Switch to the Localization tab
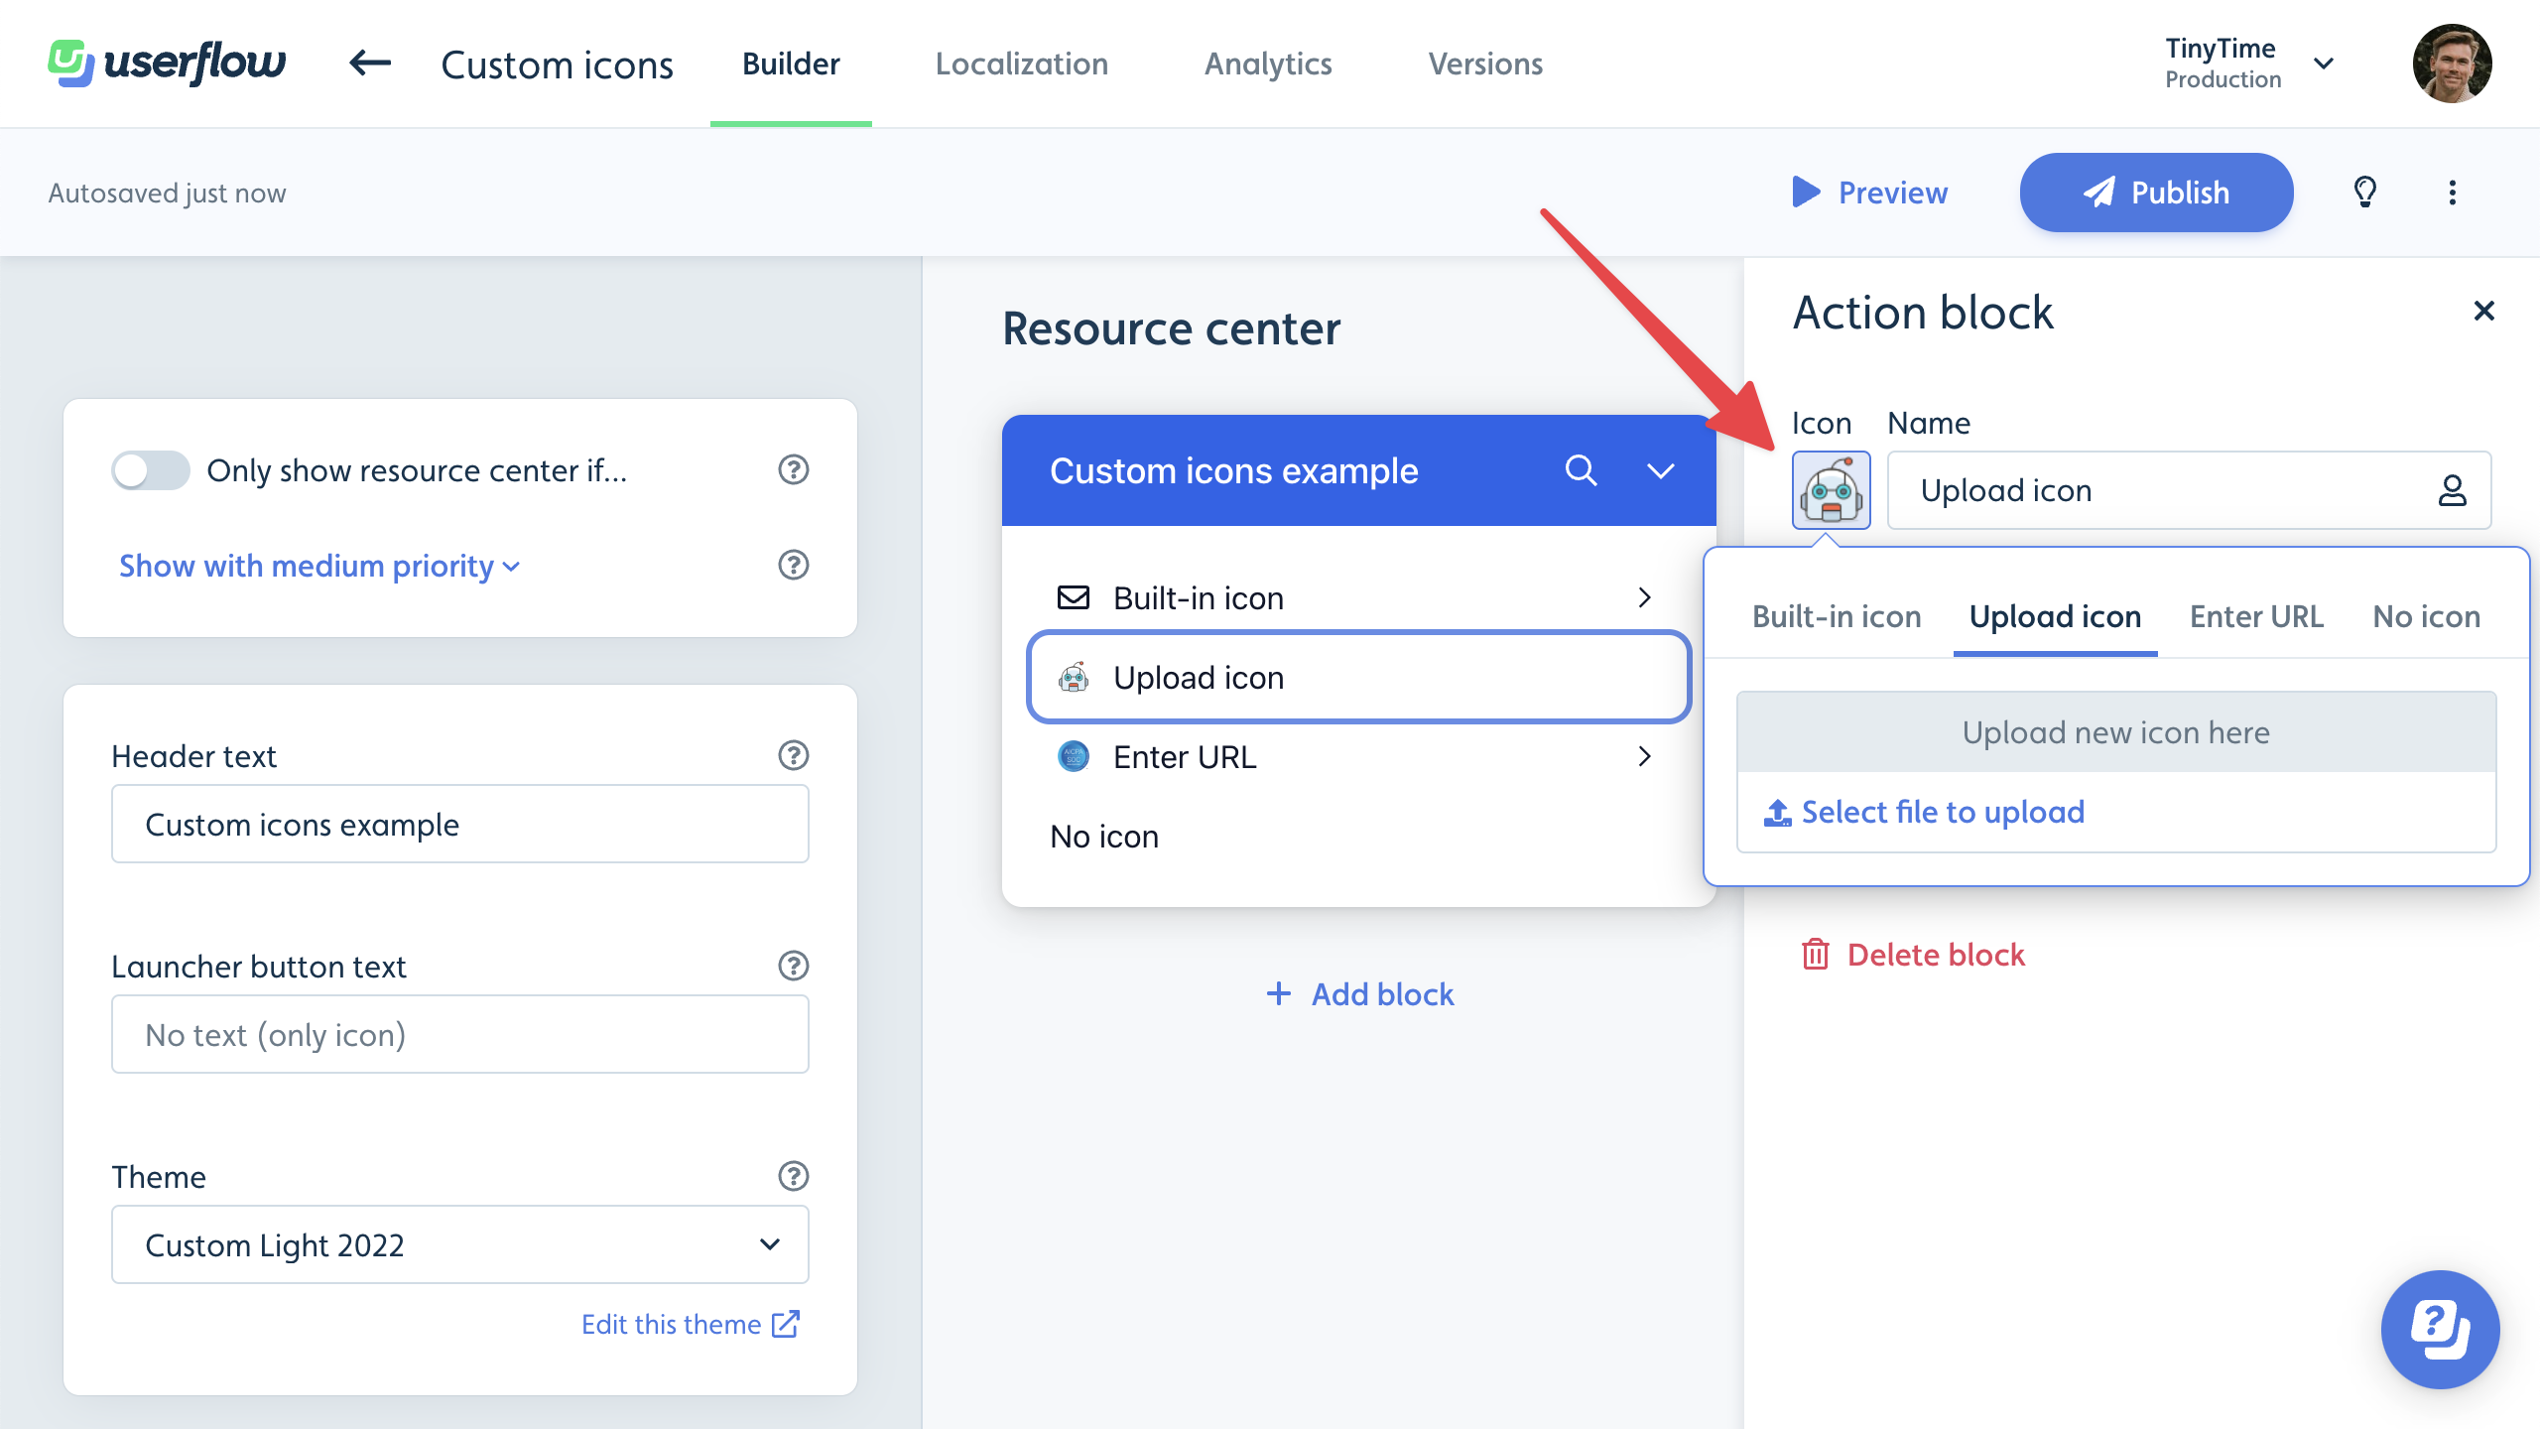The width and height of the screenshot is (2540, 1429). click(1022, 64)
